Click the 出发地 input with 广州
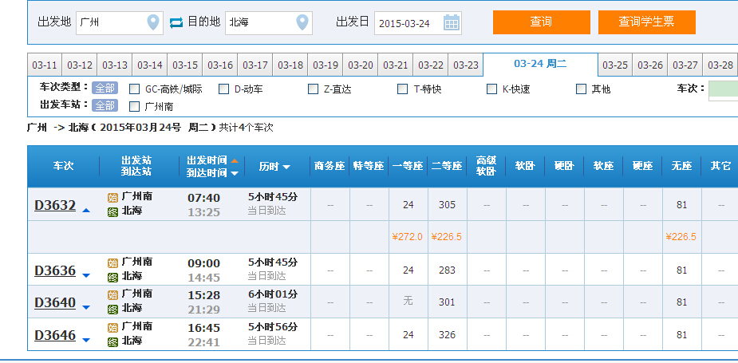The width and height of the screenshot is (738, 363). (120, 22)
